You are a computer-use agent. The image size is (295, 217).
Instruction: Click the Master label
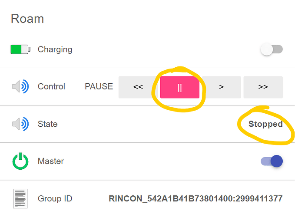click(51, 161)
